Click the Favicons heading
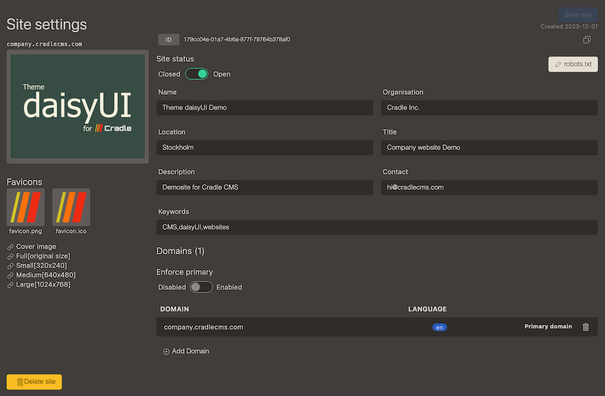Image resolution: width=605 pixels, height=396 pixels. tap(24, 182)
